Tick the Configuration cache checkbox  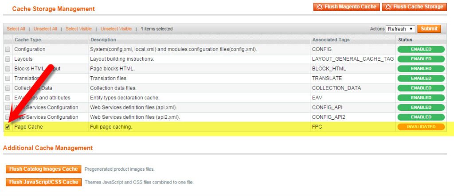tap(8, 49)
